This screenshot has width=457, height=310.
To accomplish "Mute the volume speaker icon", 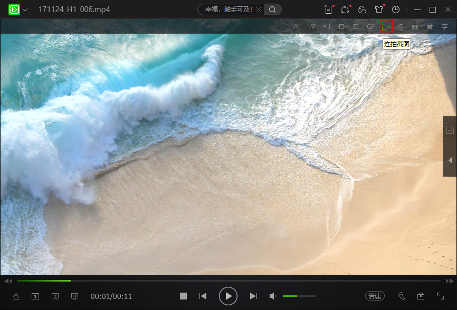I will click(272, 296).
